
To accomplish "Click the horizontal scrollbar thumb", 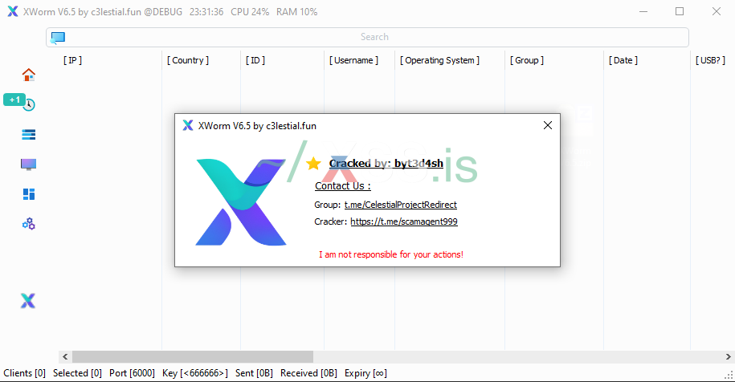I will pos(193,356).
